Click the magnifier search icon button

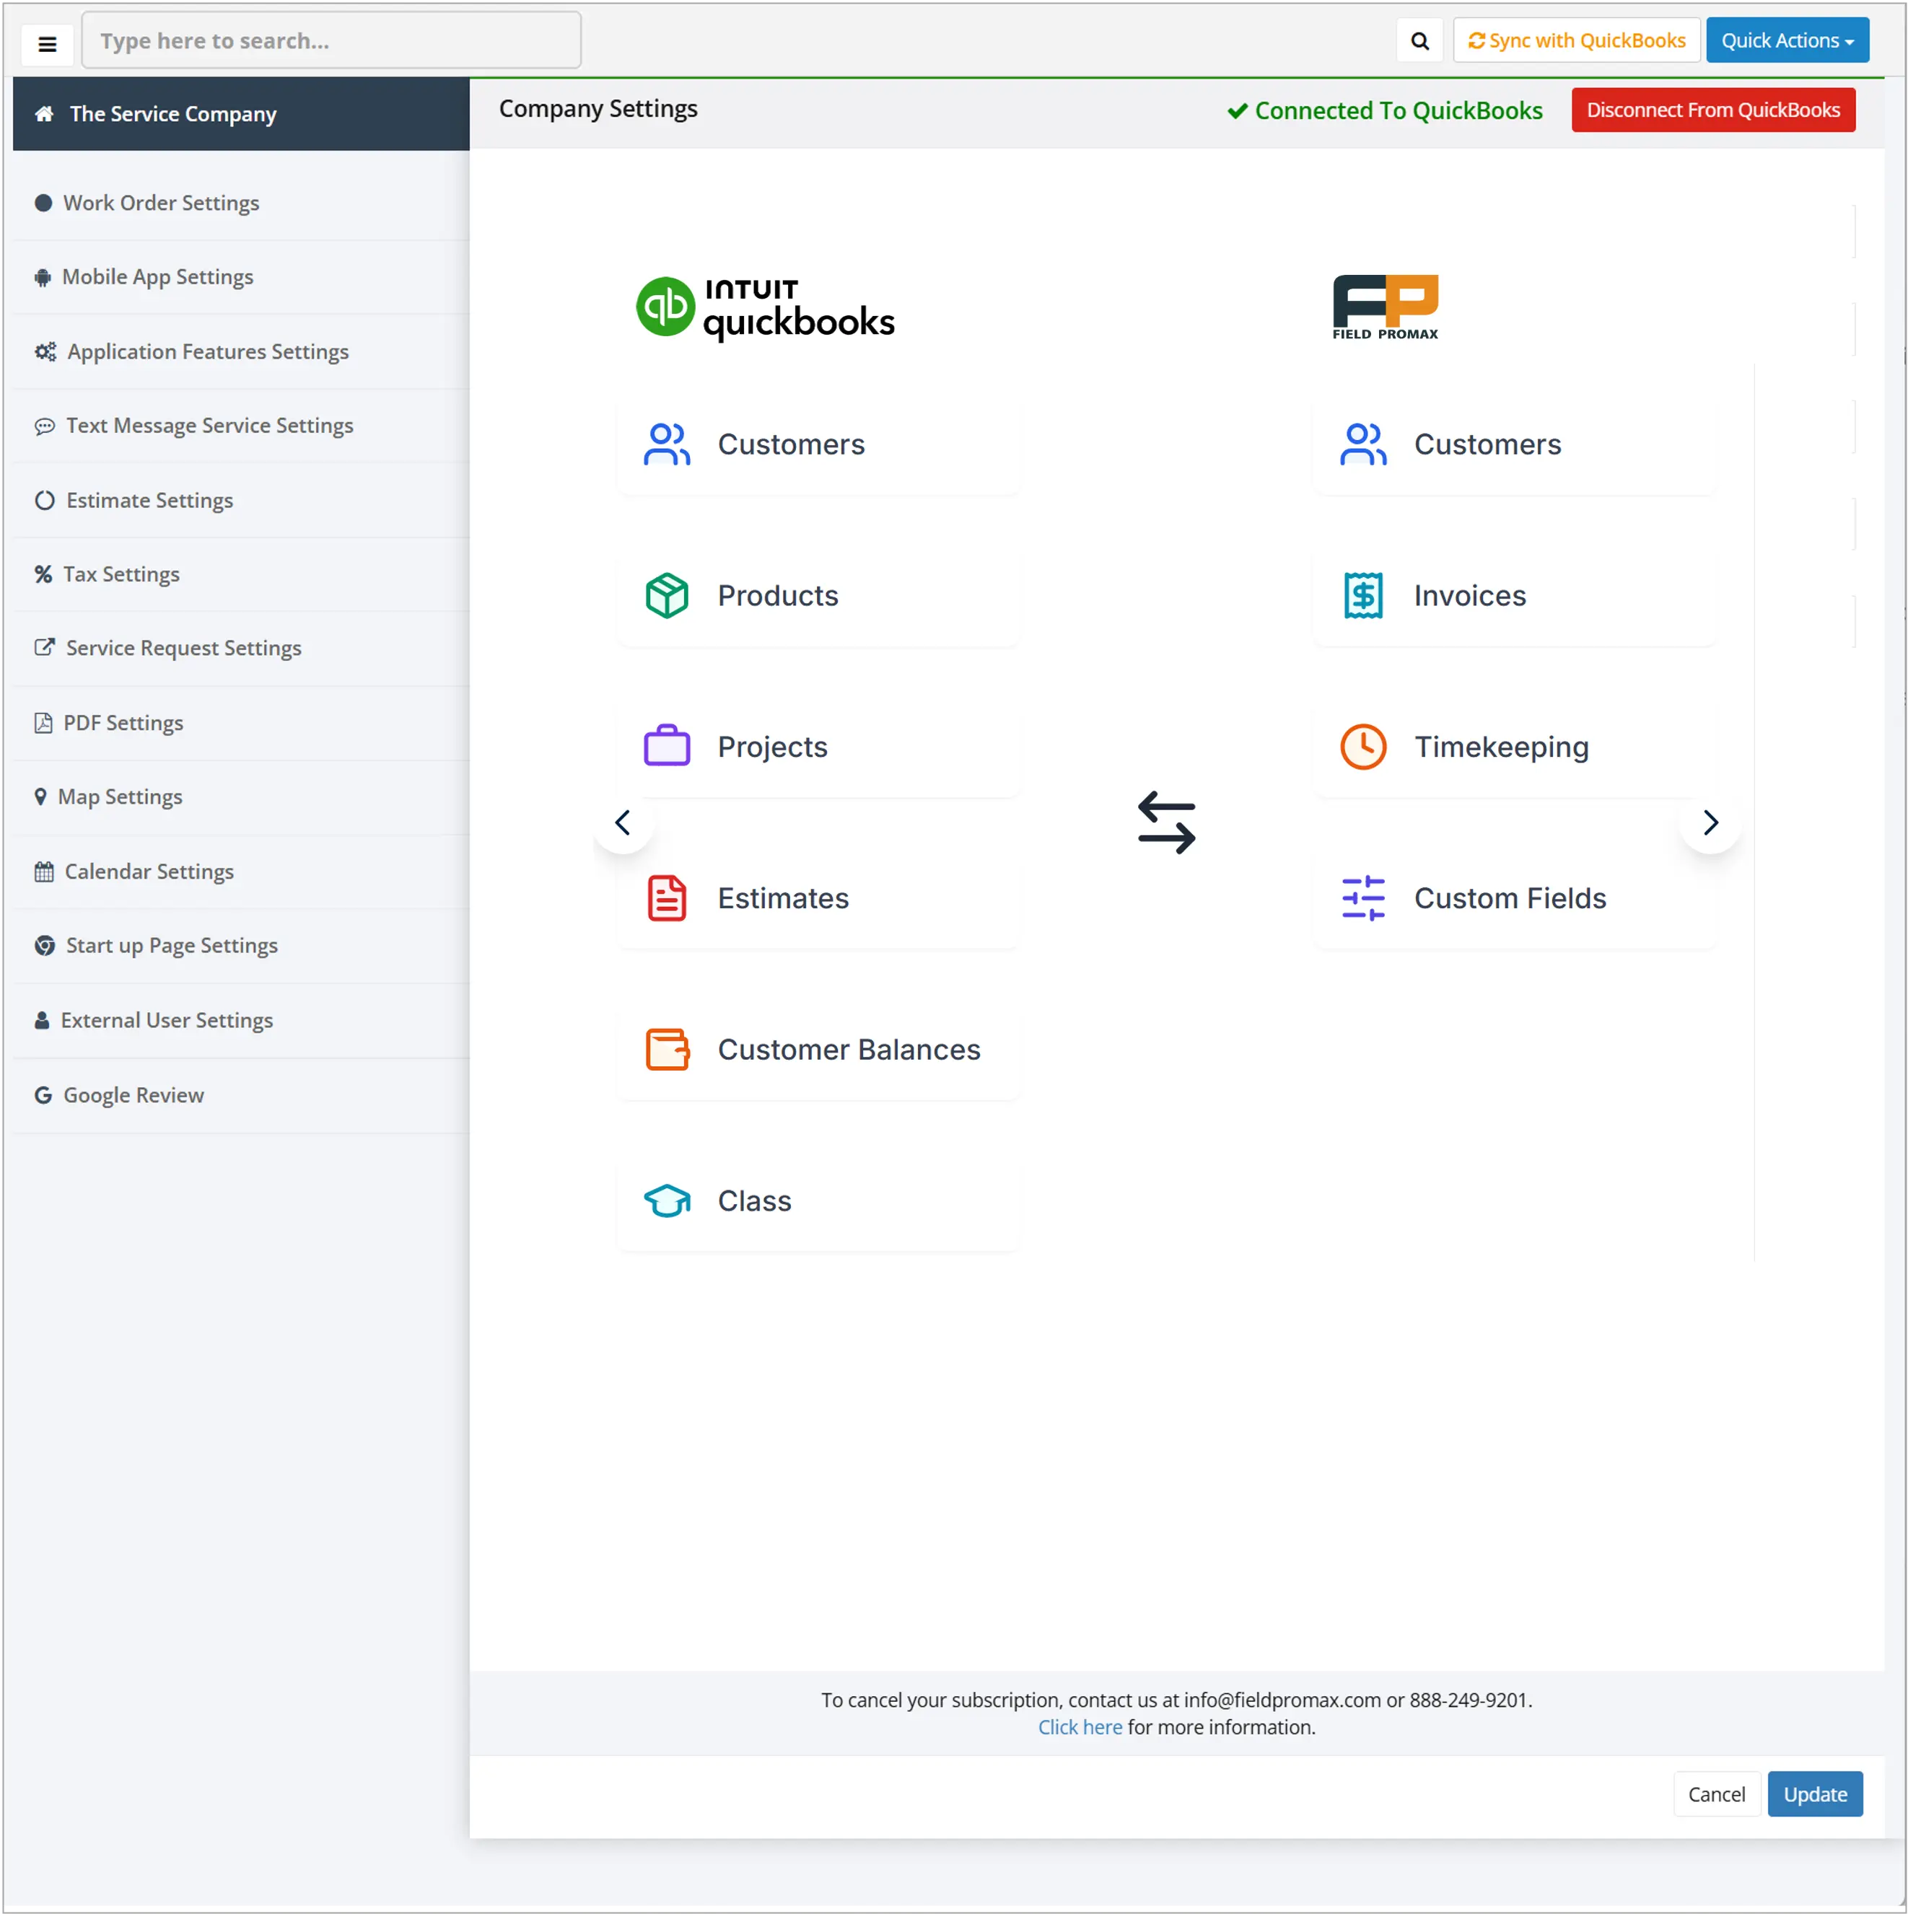pyautogui.click(x=1419, y=40)
